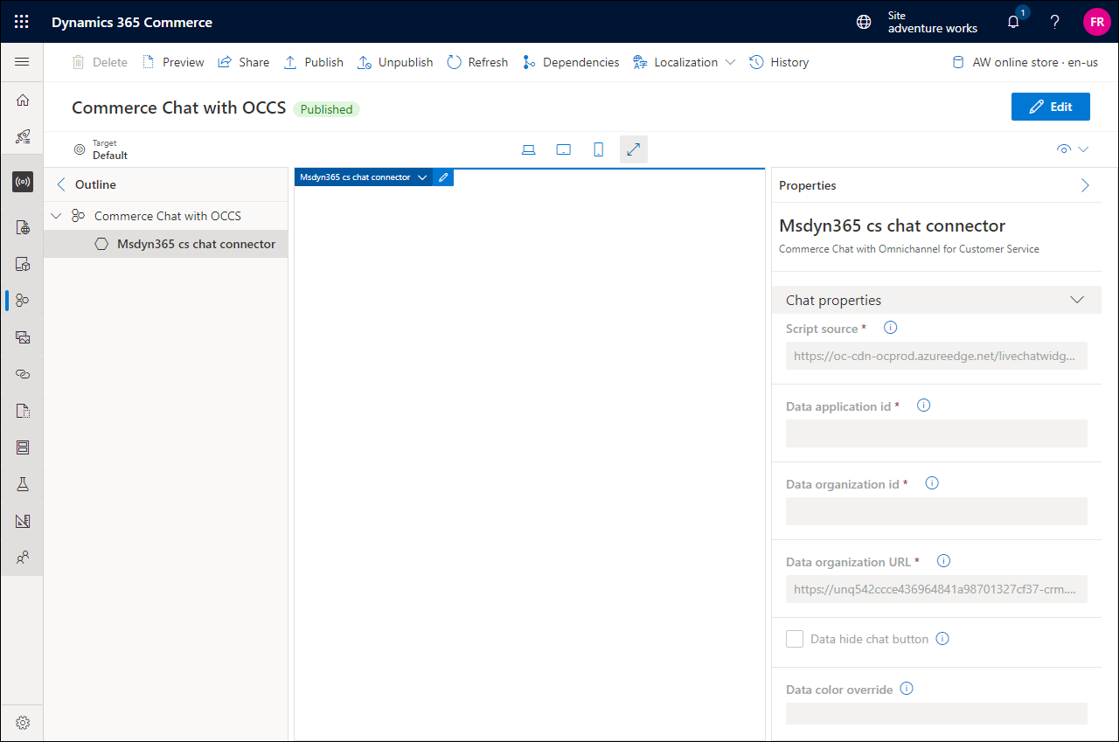Switch preview to tablet viewport

point(563,149)
